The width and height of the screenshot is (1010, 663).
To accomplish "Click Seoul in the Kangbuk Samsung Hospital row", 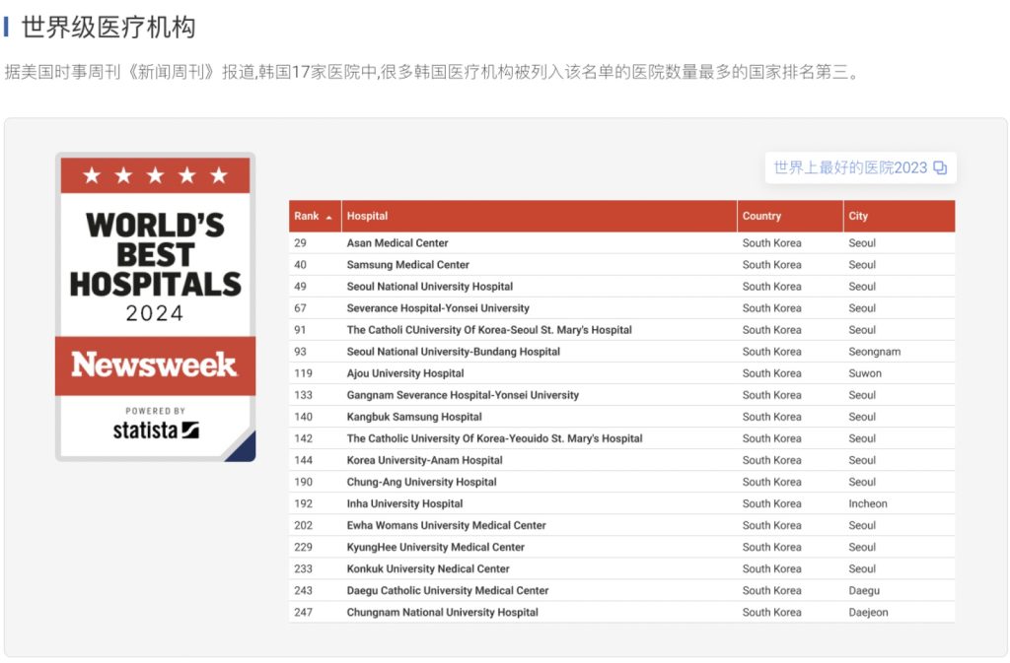I will click(x=862, y=417).
